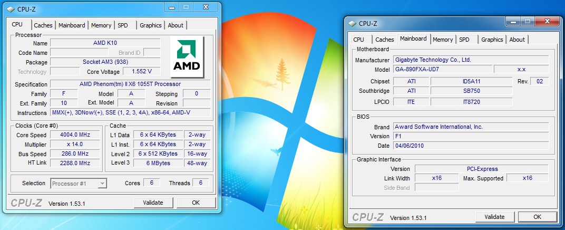Click Stepping value 0
The width and height of the screenshot is (565, 230).
click(197, 93)
